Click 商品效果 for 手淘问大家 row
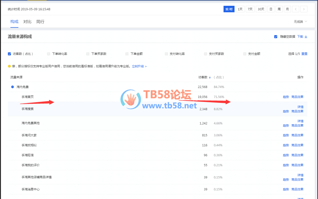 pos(297,135)
